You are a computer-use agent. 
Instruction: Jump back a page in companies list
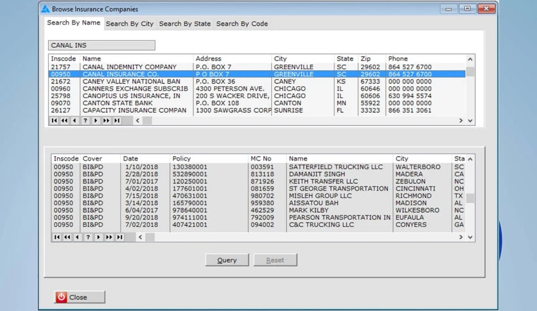pyautogui.click(x=64, y=121)
